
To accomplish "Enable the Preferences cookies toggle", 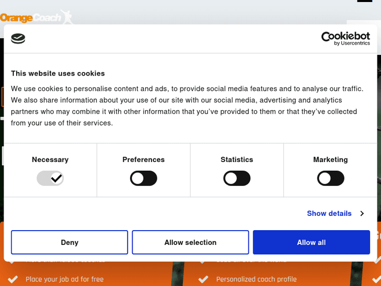I will click(x=144, y=178).
